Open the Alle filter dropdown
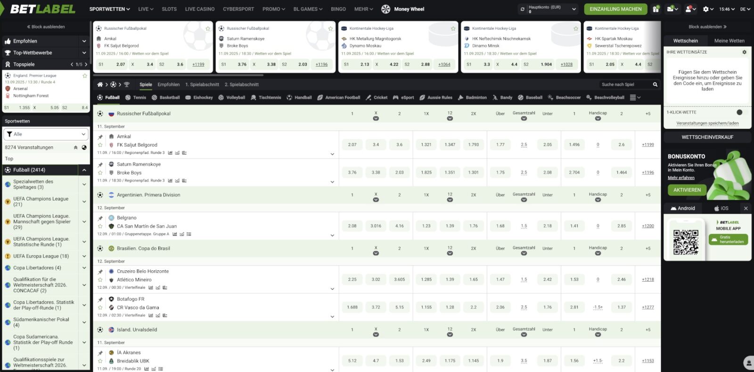This screenshot has width=754, height=372. pyautogui.click(x=46, y=134)
